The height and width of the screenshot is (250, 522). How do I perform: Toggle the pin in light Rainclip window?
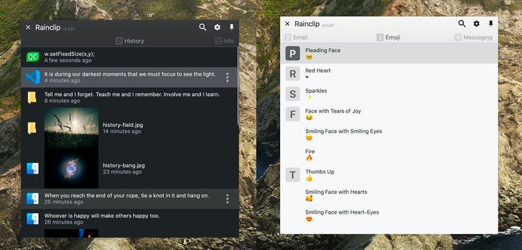tap(491, 24)
